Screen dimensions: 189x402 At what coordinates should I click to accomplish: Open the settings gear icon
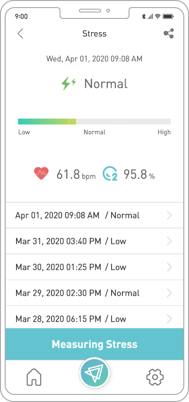(x=155, y=377)
